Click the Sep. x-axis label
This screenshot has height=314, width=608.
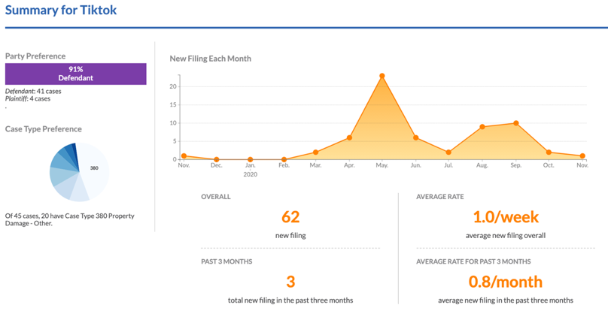point(516,166)
